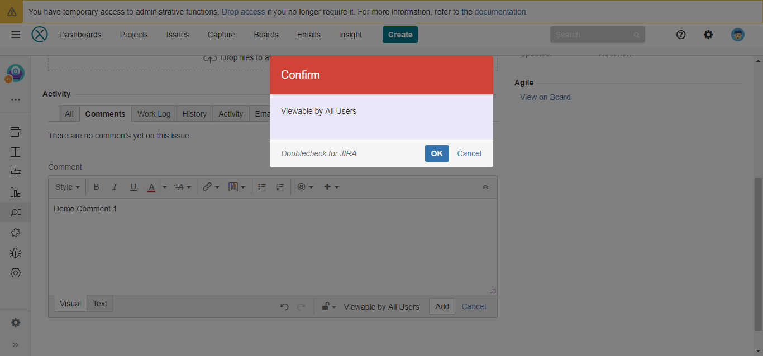The image size is (763, 356).
Task: Open the Style dropdown in the editor
Action: coord(68,187)
